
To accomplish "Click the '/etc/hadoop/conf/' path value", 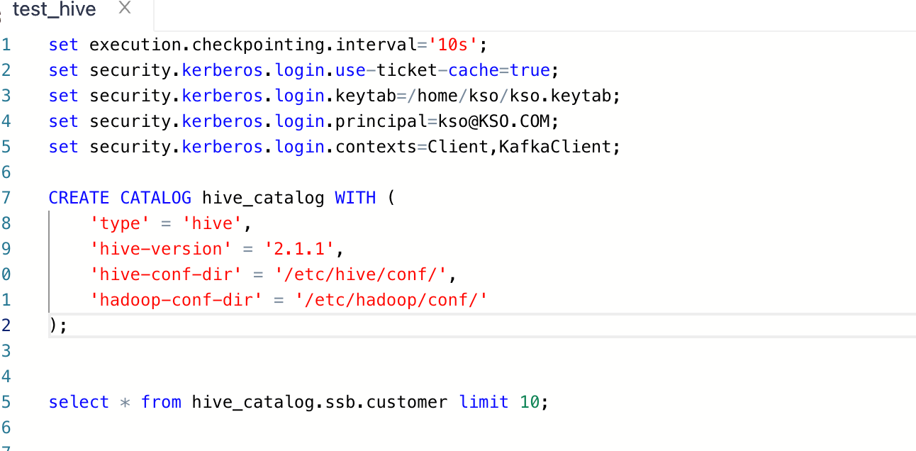I will pos(391,300).
